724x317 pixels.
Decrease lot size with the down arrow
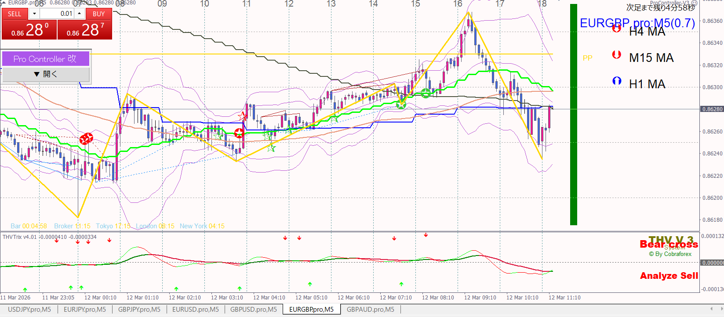click(x=34, y=14)
